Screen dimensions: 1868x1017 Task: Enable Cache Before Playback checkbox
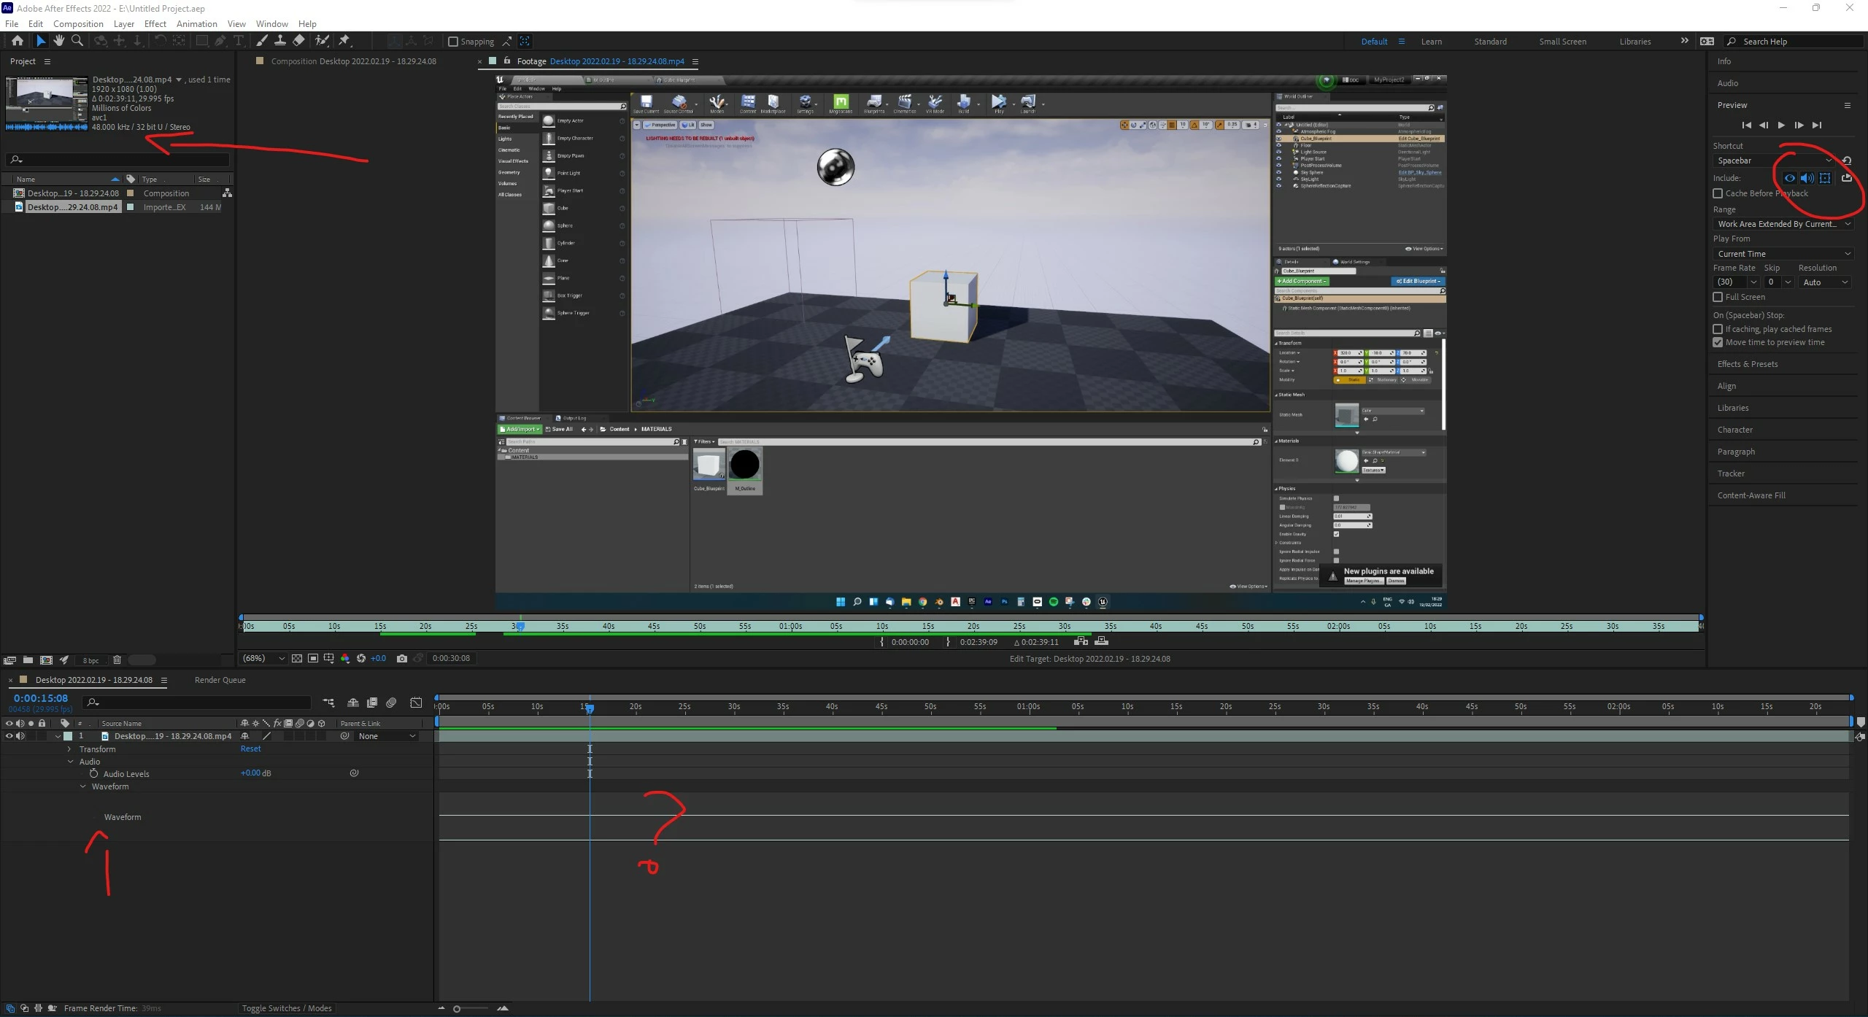pos(1718,193)
